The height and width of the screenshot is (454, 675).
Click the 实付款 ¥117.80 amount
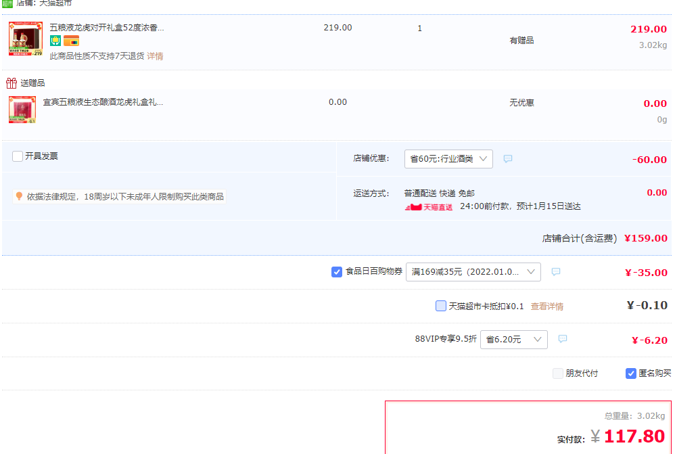pos(611,437)
